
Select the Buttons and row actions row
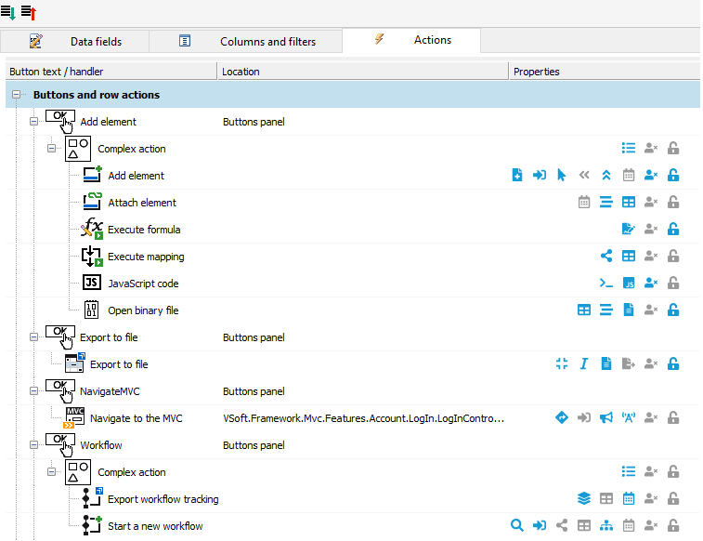[353, 95]
